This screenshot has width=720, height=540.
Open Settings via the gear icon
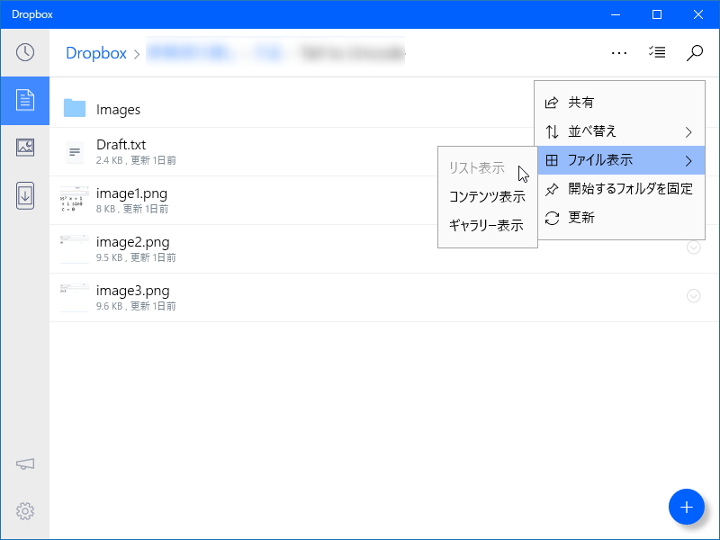pos(24,510)
